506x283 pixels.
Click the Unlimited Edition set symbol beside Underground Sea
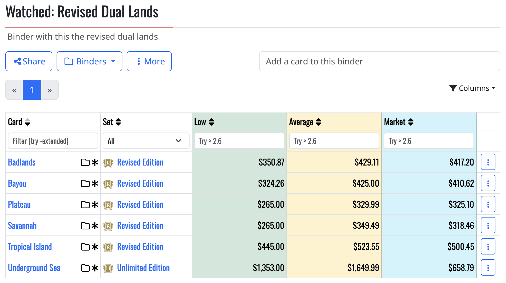pyautogui.click(x=108, y=268)
